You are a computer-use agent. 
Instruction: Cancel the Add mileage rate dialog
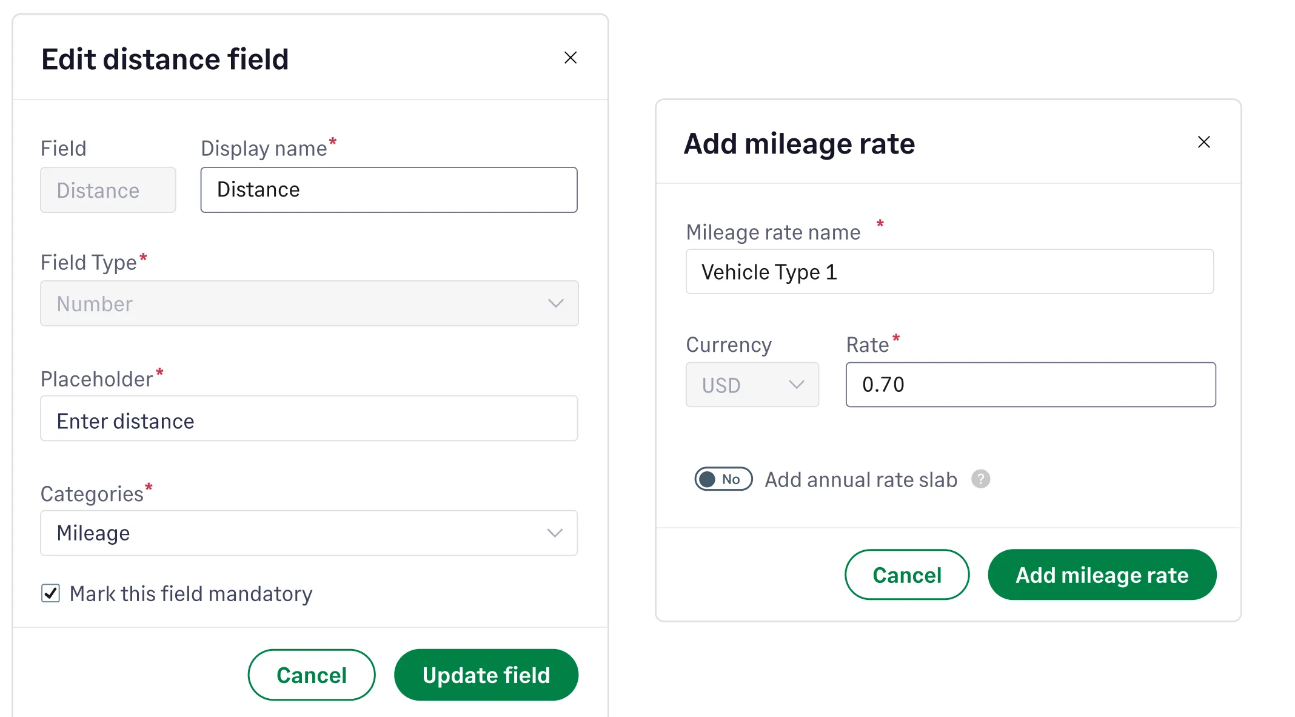tap(907, 574)
